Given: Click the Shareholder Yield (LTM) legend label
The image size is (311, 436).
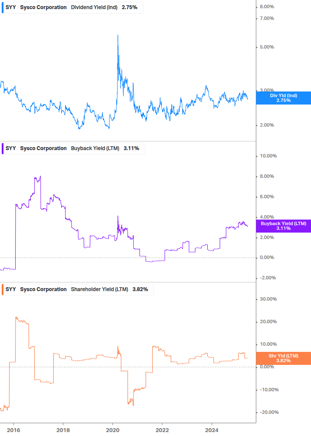Looking at the screenshot, I should point(99,289).
